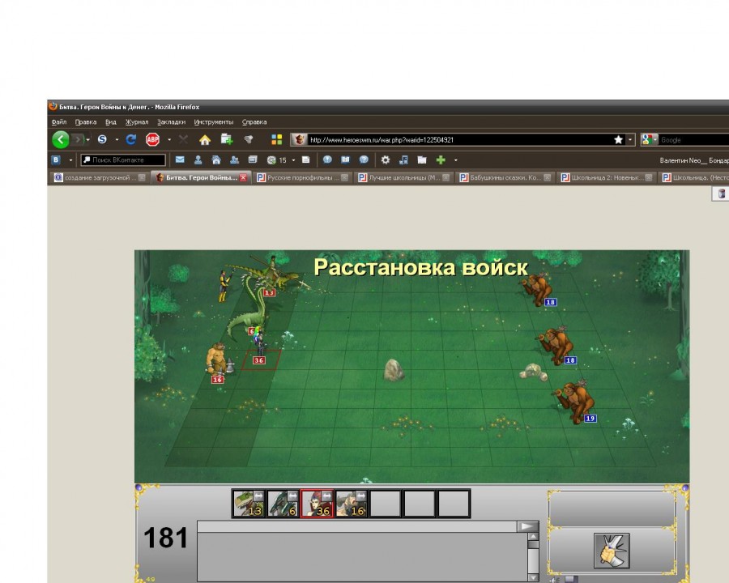Reload the page with the blue refresh icon
The height and width of the screenshot is (583, 729).
131,139
